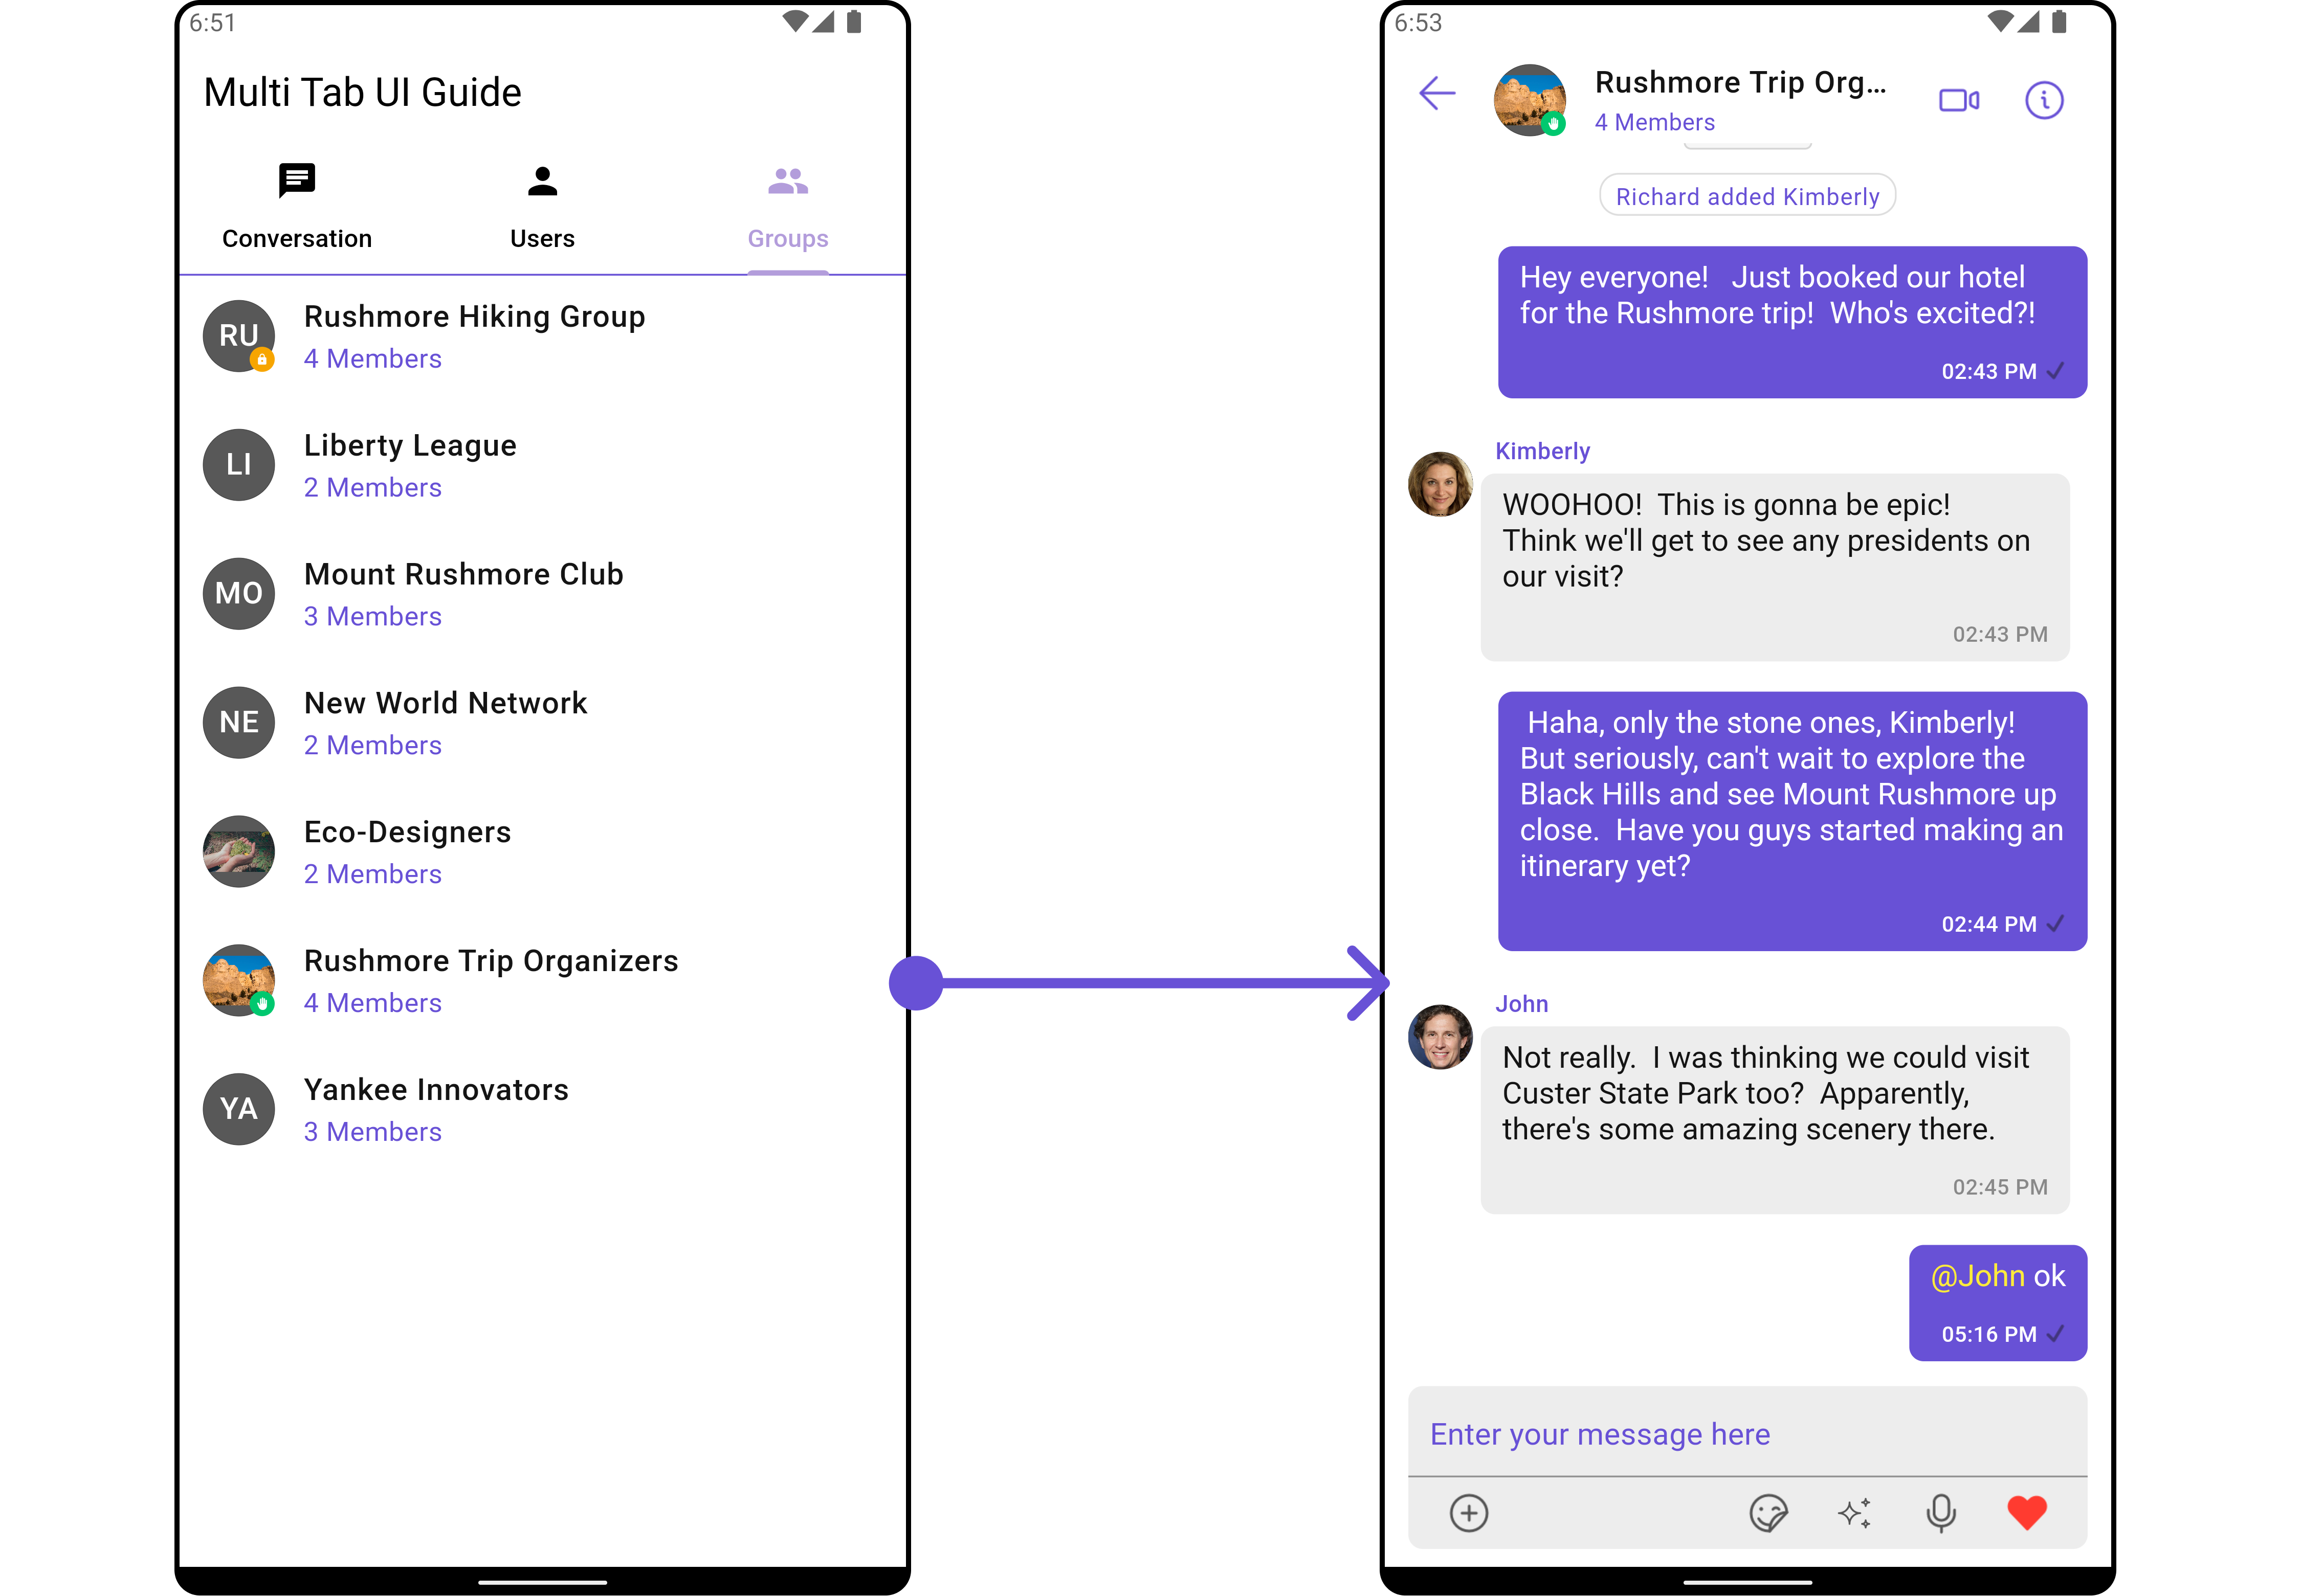This screenshot has width=2301, height=1596.
Task: Open the sticker picker
Action: 1769,1512
